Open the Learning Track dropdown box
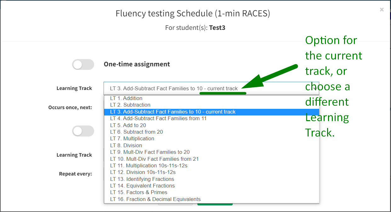The height and width of the screenshot is (212, 391). (211, 88)
